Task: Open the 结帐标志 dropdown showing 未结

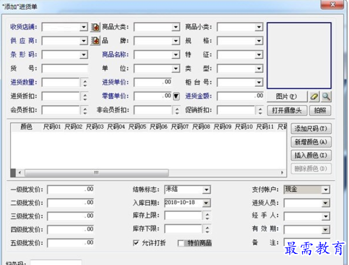Action: (207, 190)
